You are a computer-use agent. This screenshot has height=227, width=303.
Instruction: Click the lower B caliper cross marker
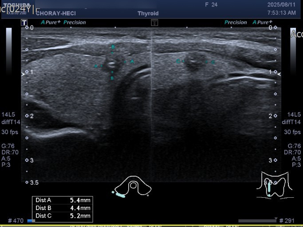point(112,72)
